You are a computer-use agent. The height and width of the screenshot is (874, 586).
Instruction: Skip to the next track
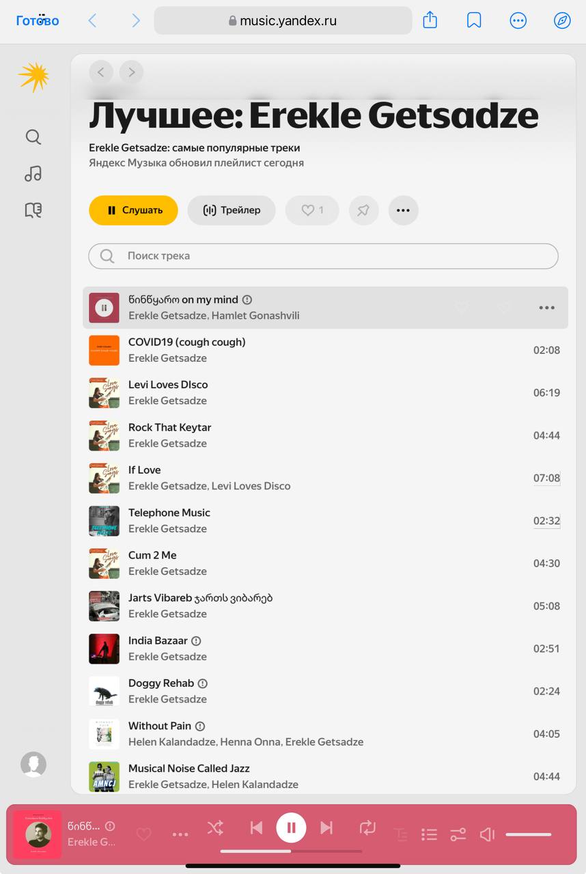click(x=326, y=828)
